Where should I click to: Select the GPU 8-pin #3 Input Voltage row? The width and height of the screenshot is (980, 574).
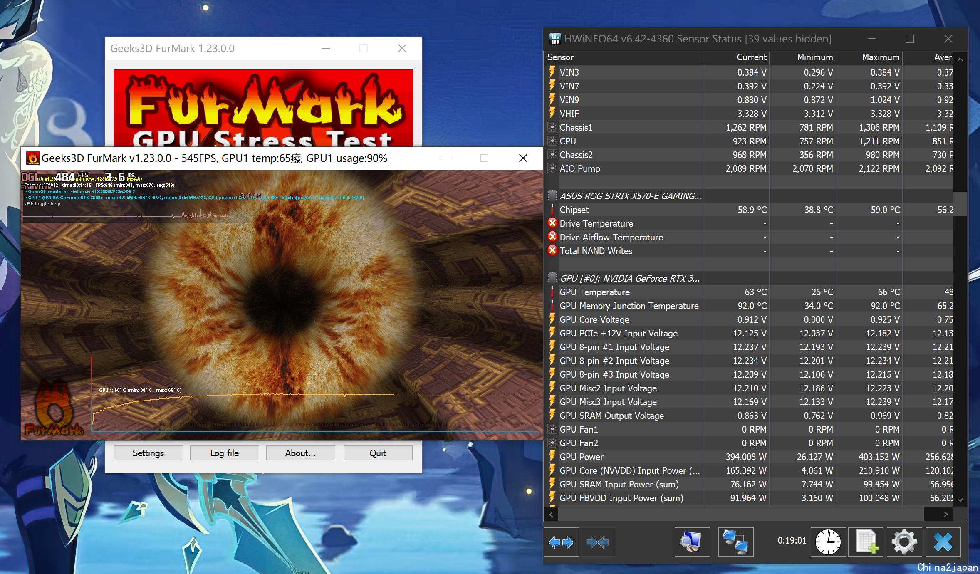[748, 374]
